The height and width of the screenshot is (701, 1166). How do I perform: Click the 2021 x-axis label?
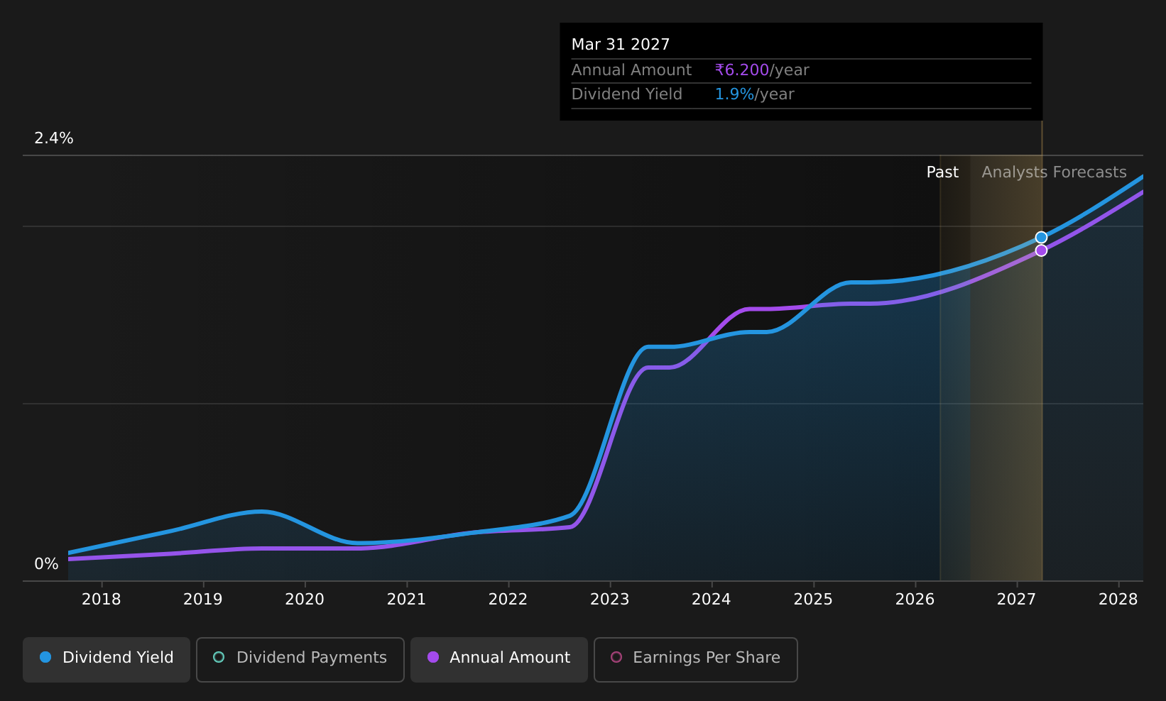(x=406, y=600)
